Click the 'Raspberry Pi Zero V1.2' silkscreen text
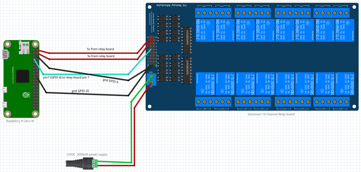Image resolution: width=361 pixels, height=172 pixels. 14,75
